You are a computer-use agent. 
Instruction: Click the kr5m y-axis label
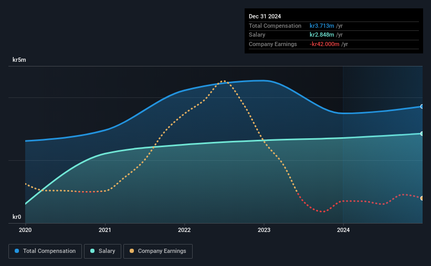click(19, 60)
